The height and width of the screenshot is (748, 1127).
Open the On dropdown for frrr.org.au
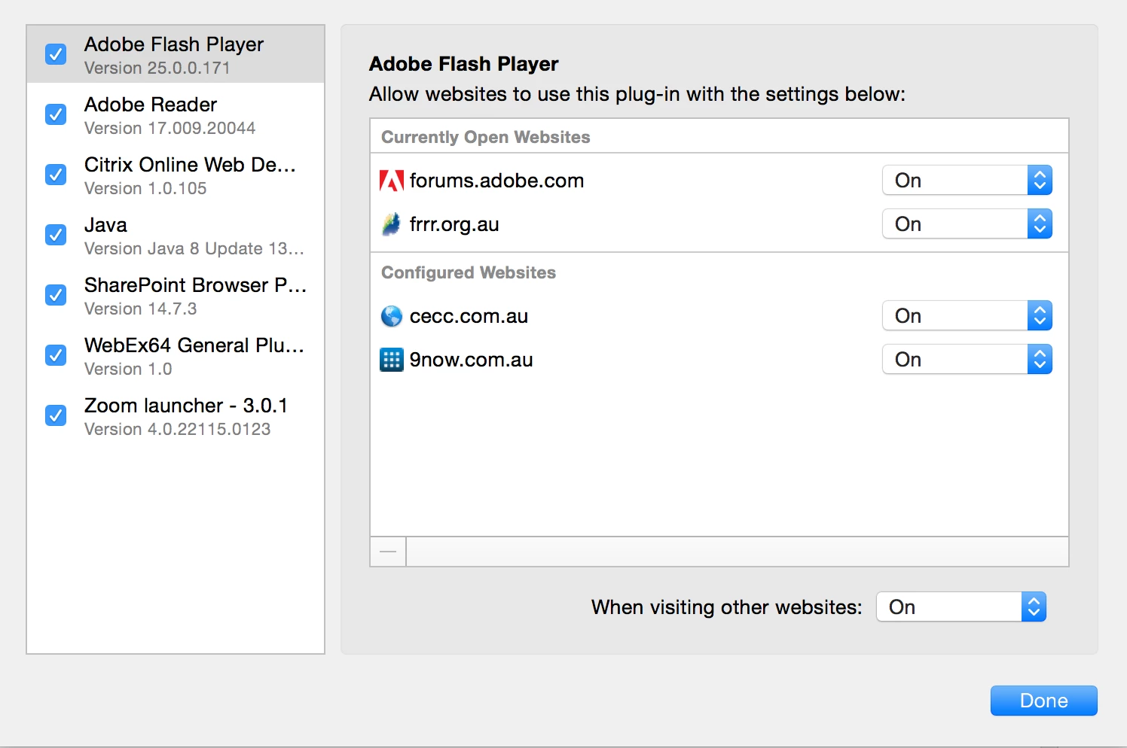[x=967, y=224]
